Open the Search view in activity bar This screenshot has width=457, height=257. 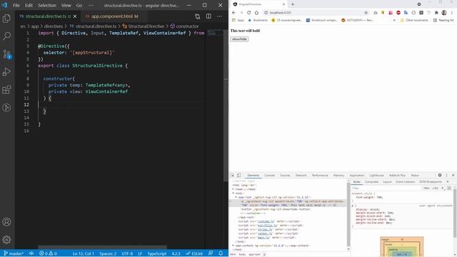coord(6,36)
